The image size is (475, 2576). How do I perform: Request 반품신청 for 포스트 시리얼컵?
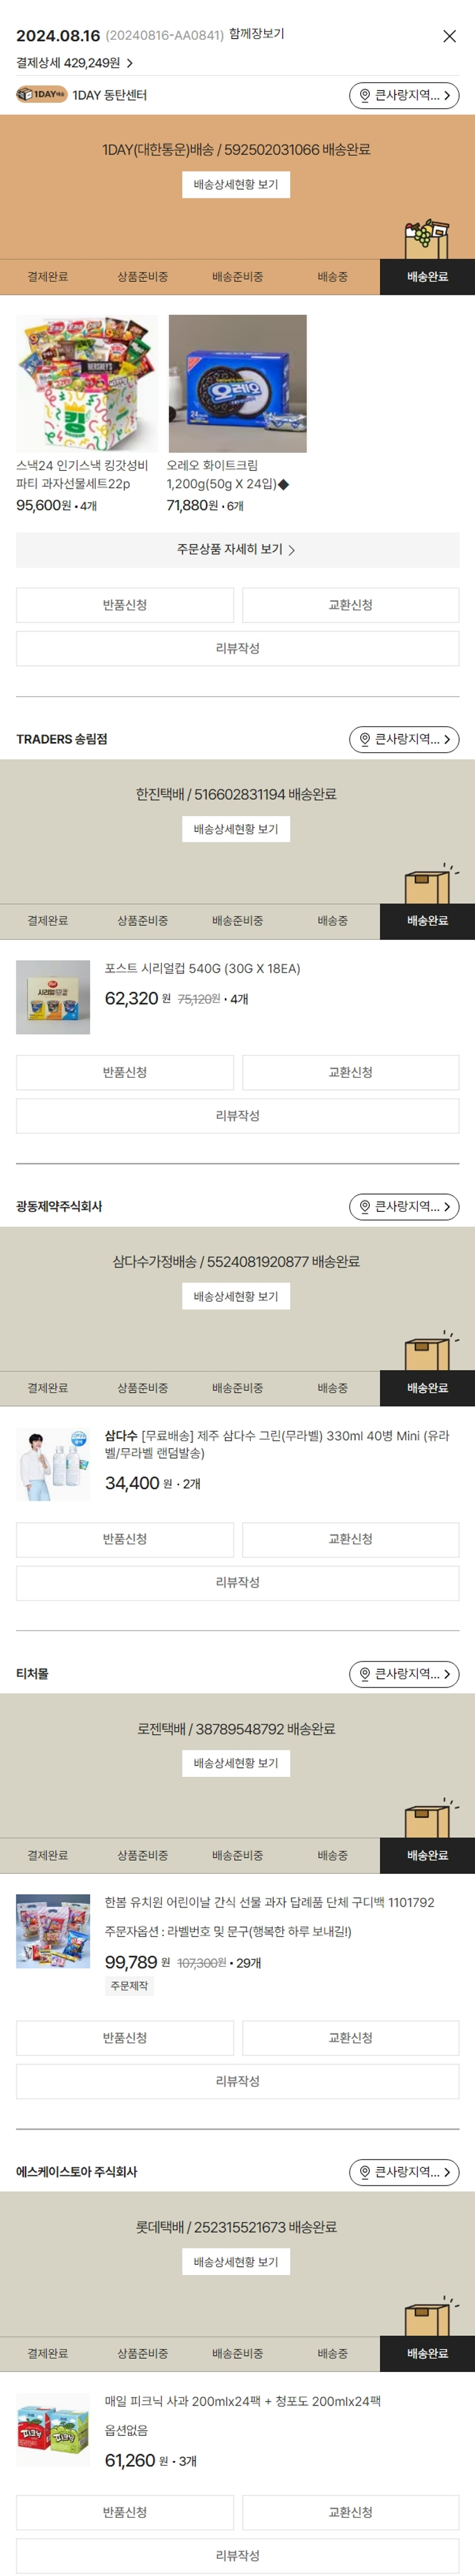pos(125,1072)
